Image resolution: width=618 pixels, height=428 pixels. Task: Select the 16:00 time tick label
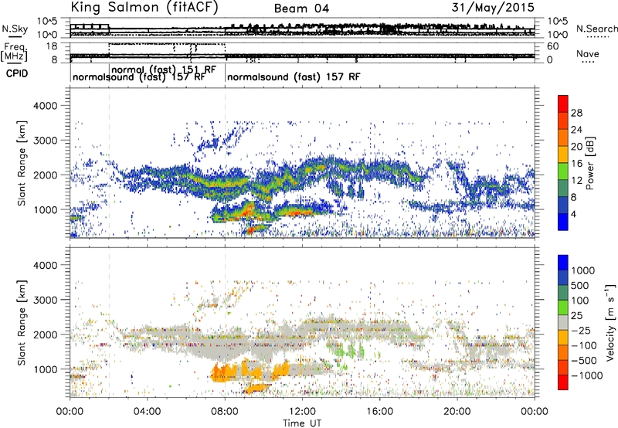click(x=379, y=412)
